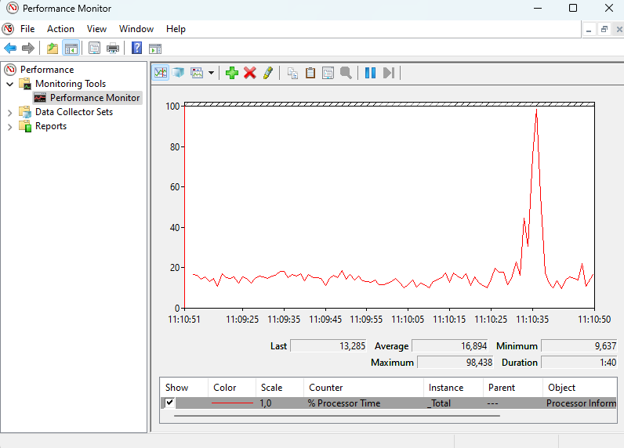Click the Back arrow in toolbar
This screenshot has height=448, width=624.
(10, 49)
